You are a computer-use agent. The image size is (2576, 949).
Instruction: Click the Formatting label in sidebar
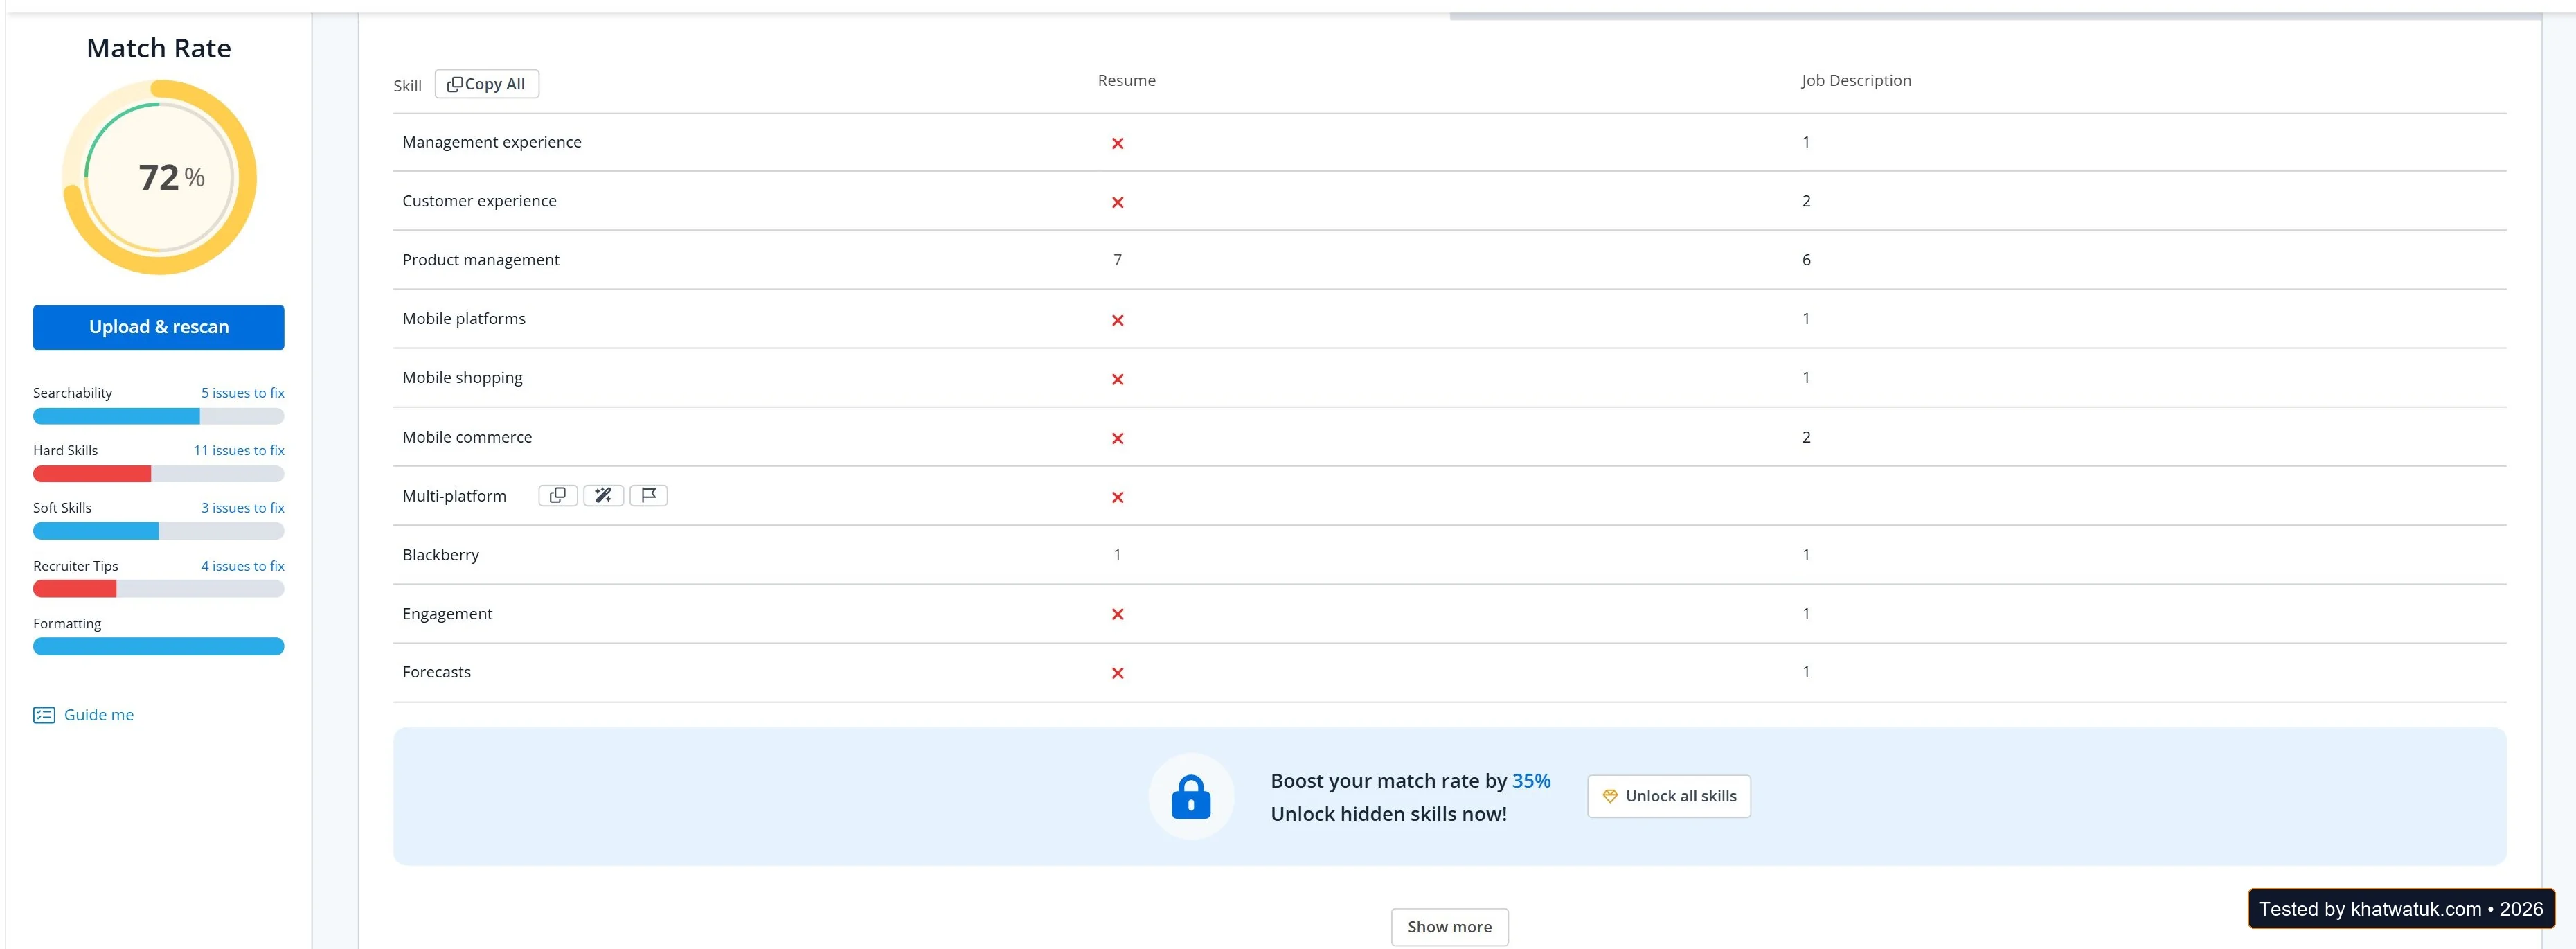click(x=67, y=624)
